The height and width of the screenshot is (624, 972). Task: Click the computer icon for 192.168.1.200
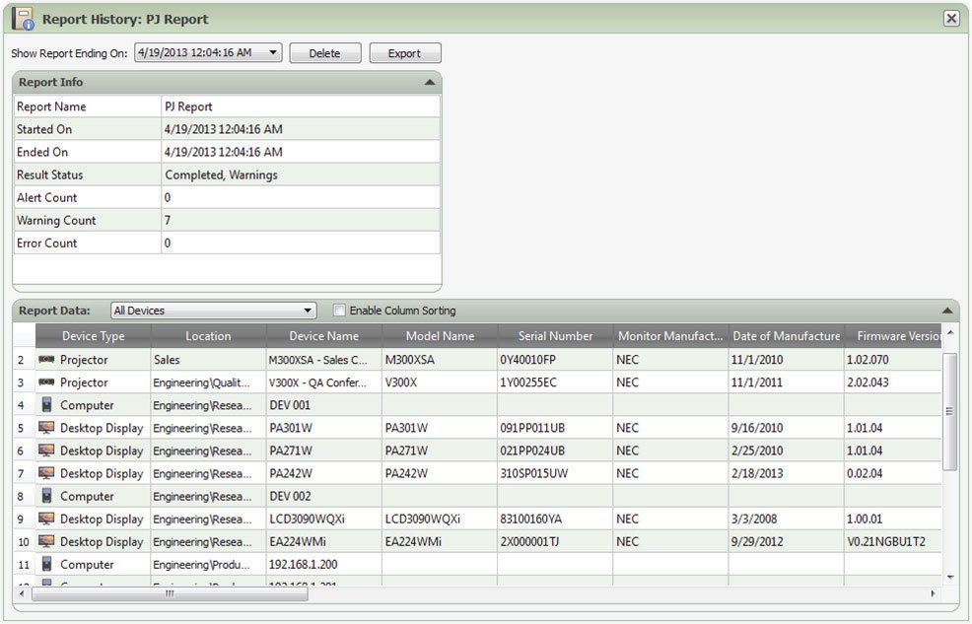pos(46,564)
